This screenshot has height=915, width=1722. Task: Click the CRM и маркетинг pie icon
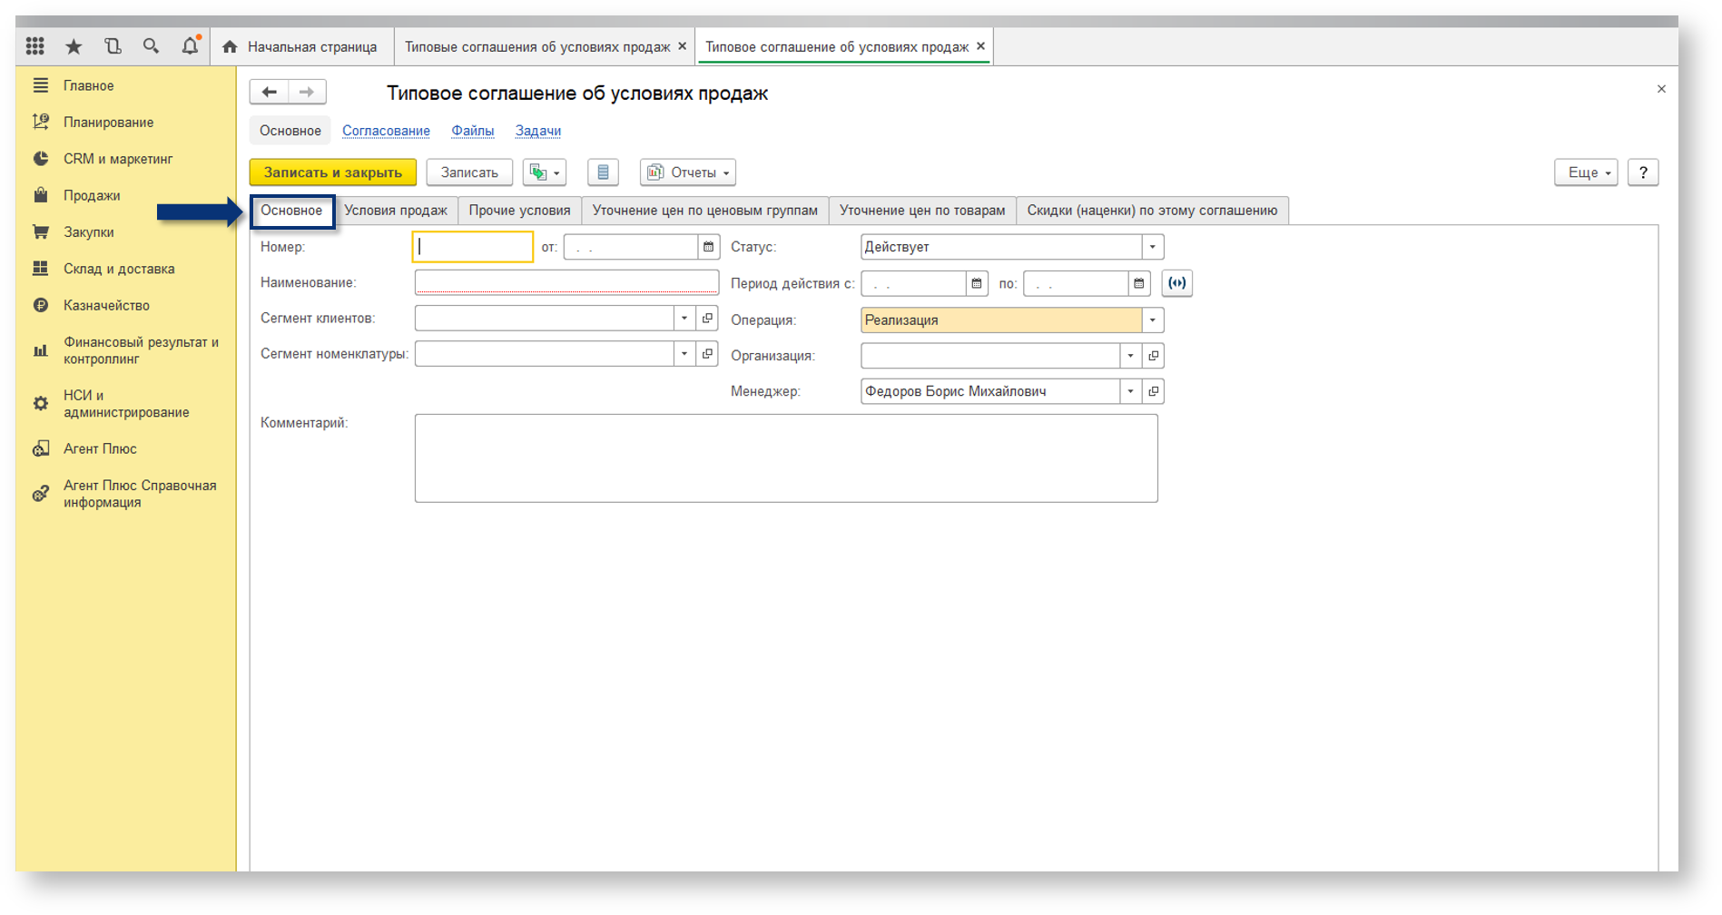41,159
